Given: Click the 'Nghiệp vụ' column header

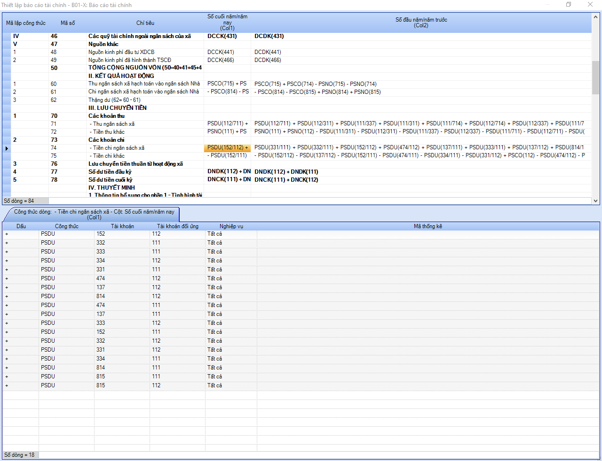Looking at the screenshot, I should click(x=231, y=226).
